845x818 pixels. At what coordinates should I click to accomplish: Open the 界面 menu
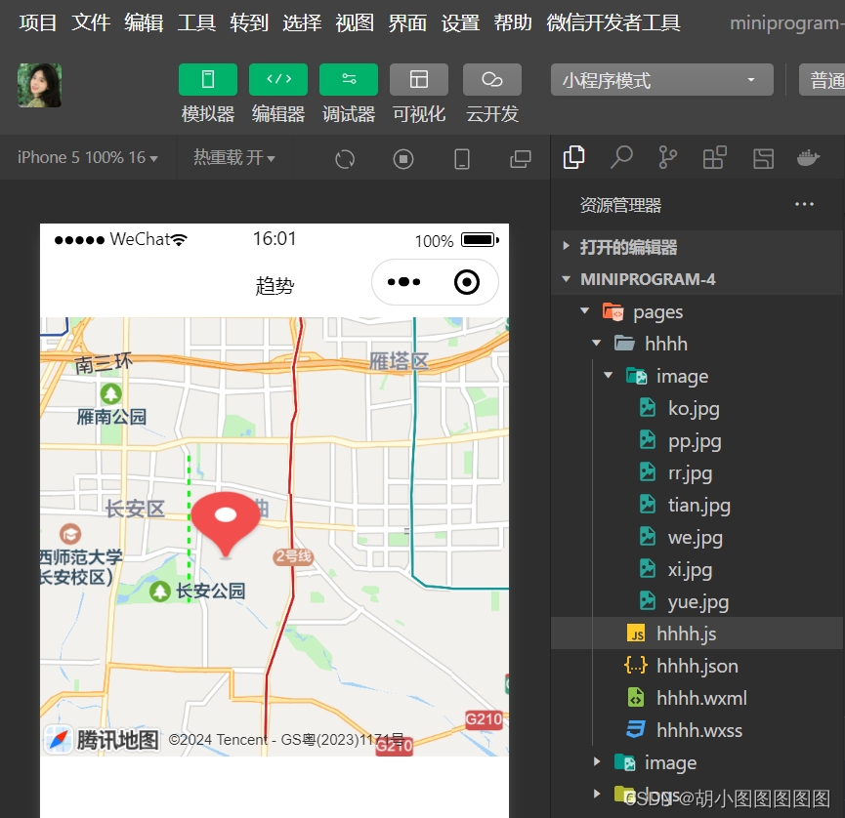click(x=407, y=22)
